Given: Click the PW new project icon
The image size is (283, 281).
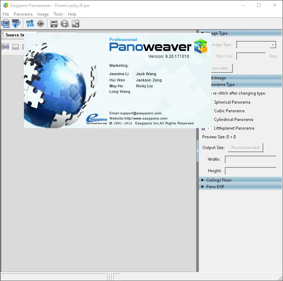Looking at the screenshot, I should click(x=6, y=24).
